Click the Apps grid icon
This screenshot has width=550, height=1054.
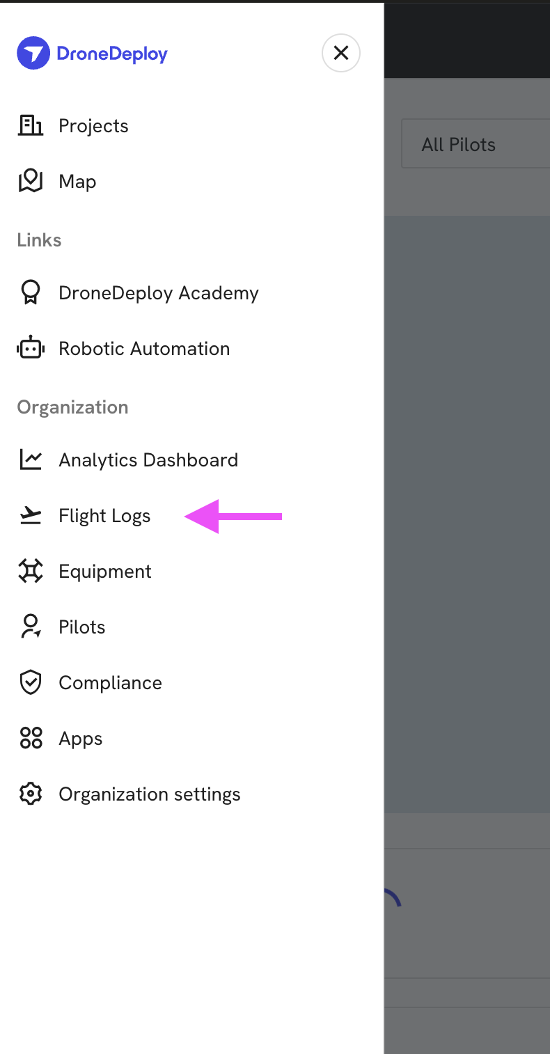coord(31,738)
